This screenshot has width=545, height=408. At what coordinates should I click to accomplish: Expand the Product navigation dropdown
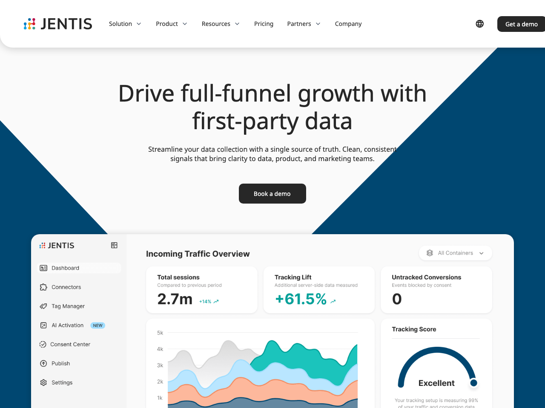click(x=171, y=24)
